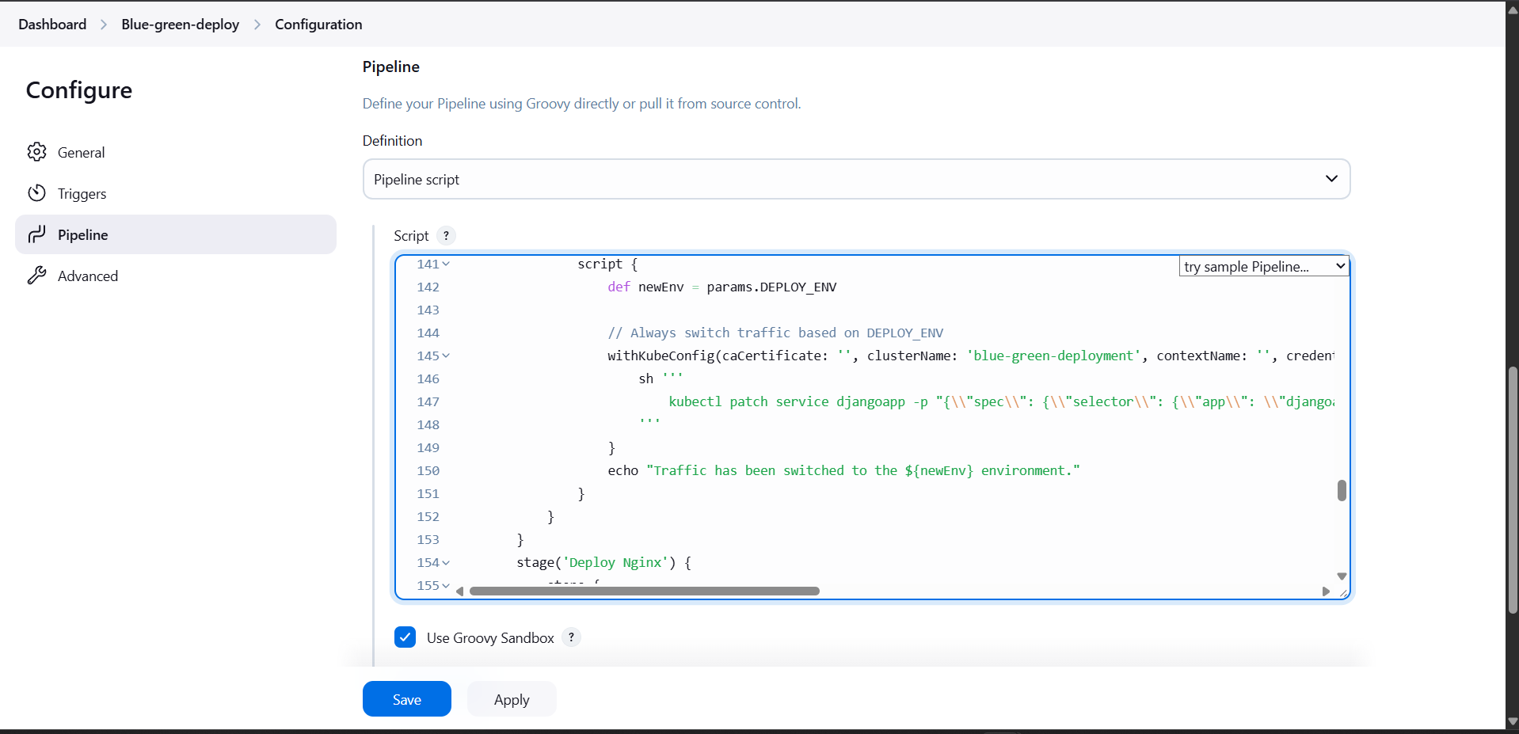Click line number 150 in gutter

[x=428, y=470]
